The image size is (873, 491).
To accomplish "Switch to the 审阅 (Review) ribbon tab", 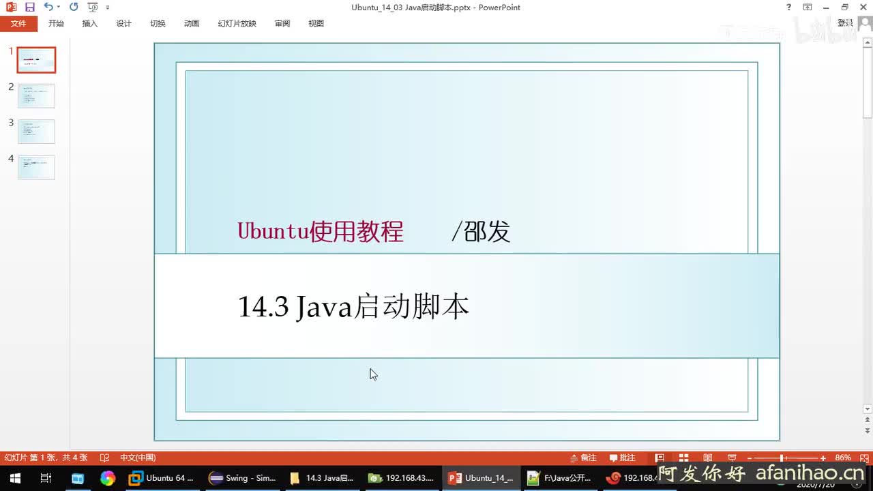I will (282, 23).
